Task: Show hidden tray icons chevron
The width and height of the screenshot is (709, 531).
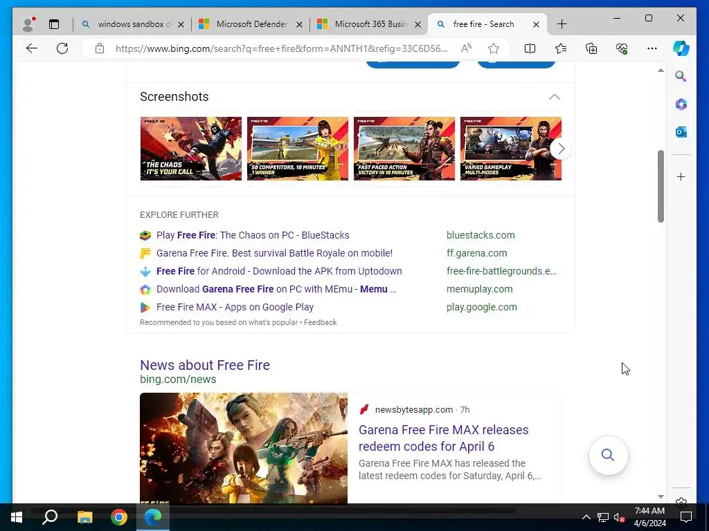Action: coord(586,517)
